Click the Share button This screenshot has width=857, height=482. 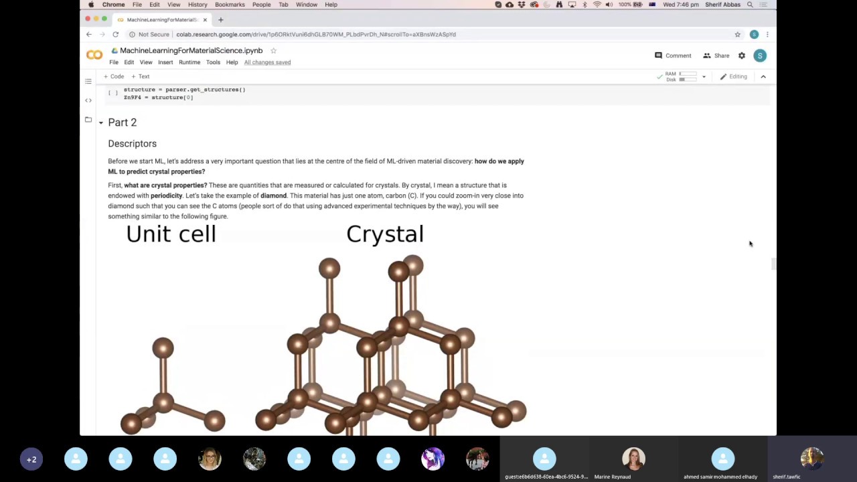(x=716, y=56)
